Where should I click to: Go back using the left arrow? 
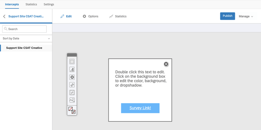(4, 16)
